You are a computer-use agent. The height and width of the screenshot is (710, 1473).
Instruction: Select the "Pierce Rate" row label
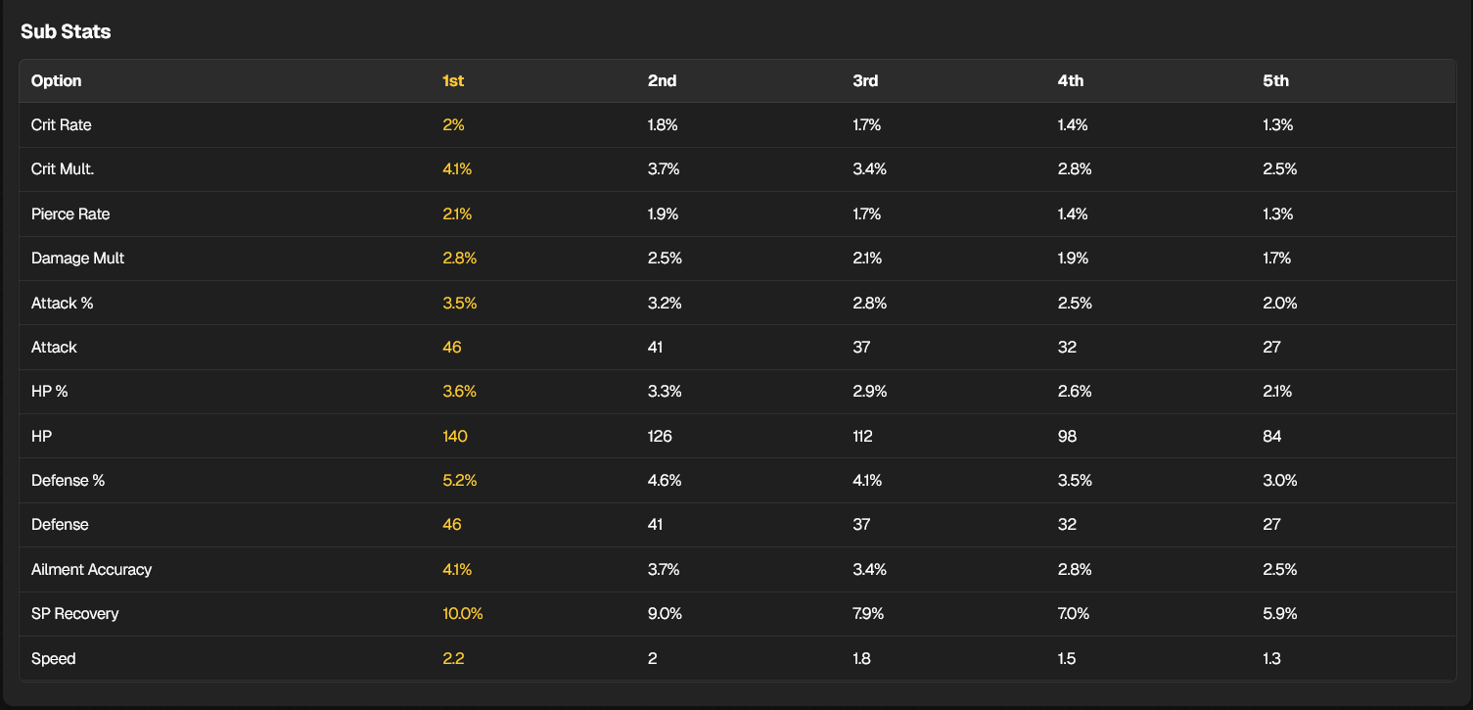tap(70, 214)
